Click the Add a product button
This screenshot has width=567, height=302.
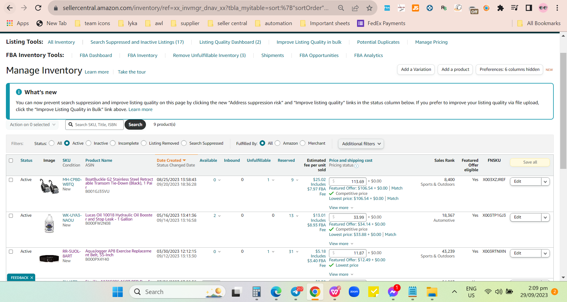[455, 69]
